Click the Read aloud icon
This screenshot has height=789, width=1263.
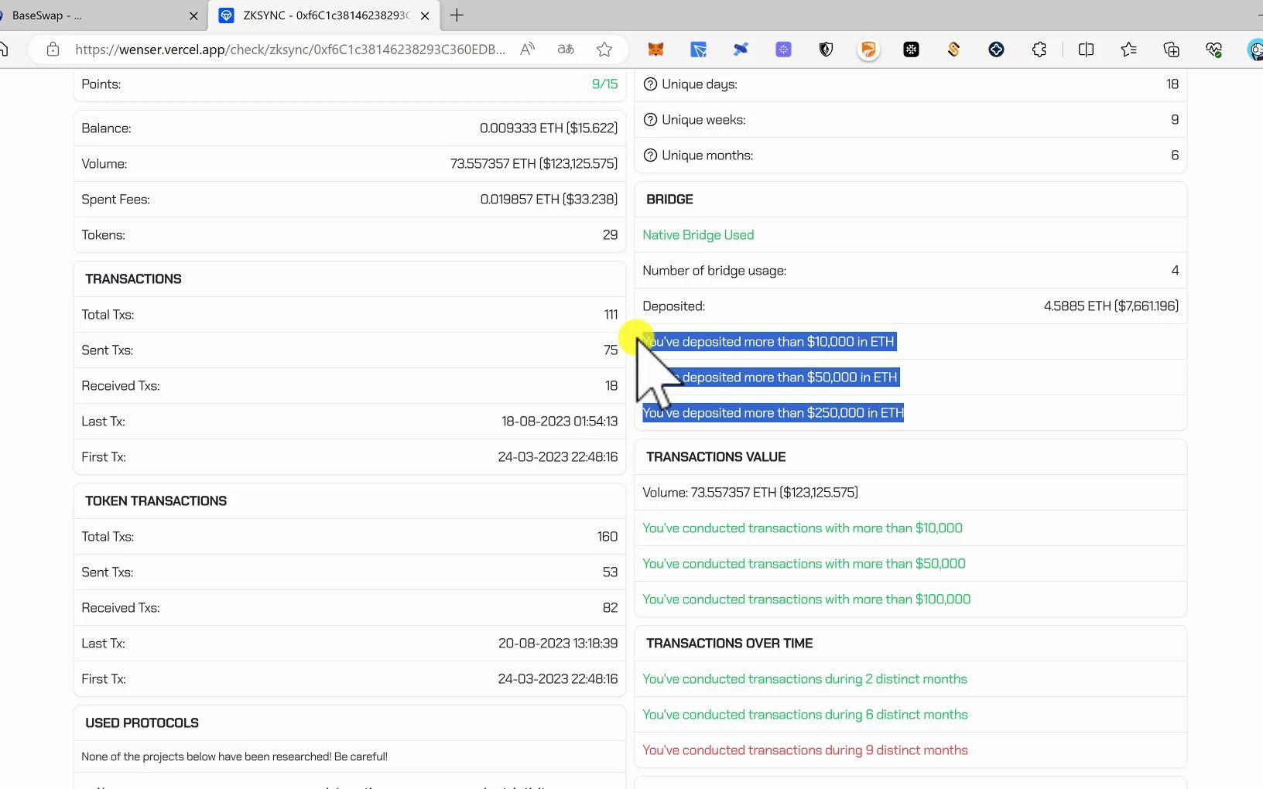[x=527, y=50]
